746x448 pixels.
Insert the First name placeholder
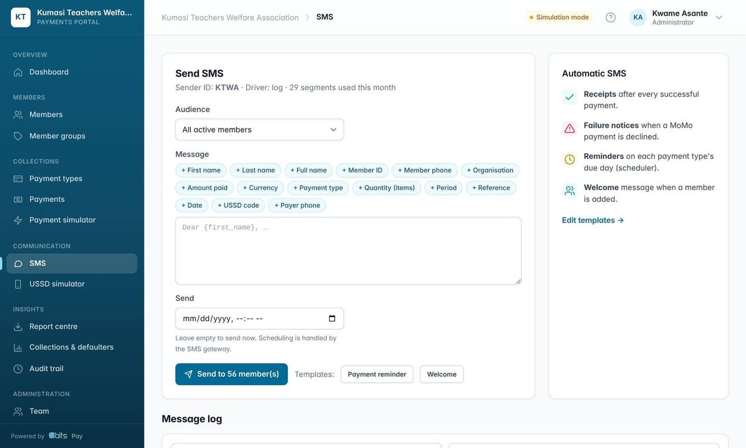[x=201, y=170]
